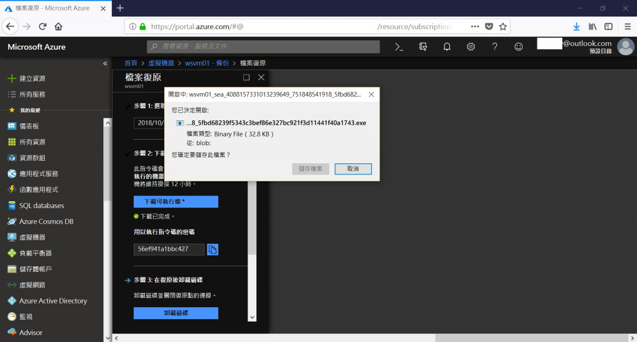Close the file open dialog
The width and height of the screenshot is (637, 342).
tap(371, 94)
